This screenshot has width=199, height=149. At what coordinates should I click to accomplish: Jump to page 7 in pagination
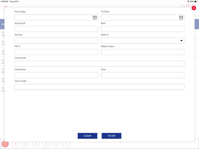point(66,144)
